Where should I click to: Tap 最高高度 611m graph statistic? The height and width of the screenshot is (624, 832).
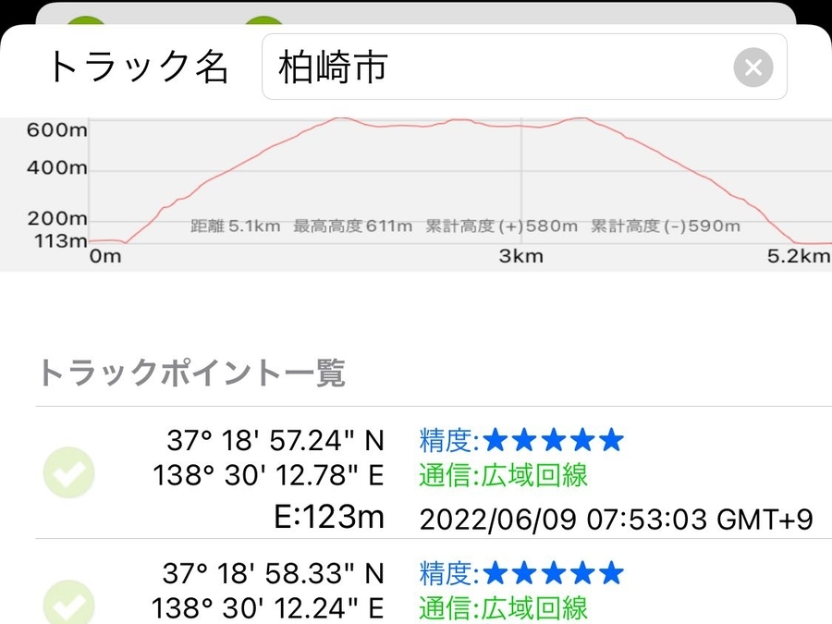(352, 226)
